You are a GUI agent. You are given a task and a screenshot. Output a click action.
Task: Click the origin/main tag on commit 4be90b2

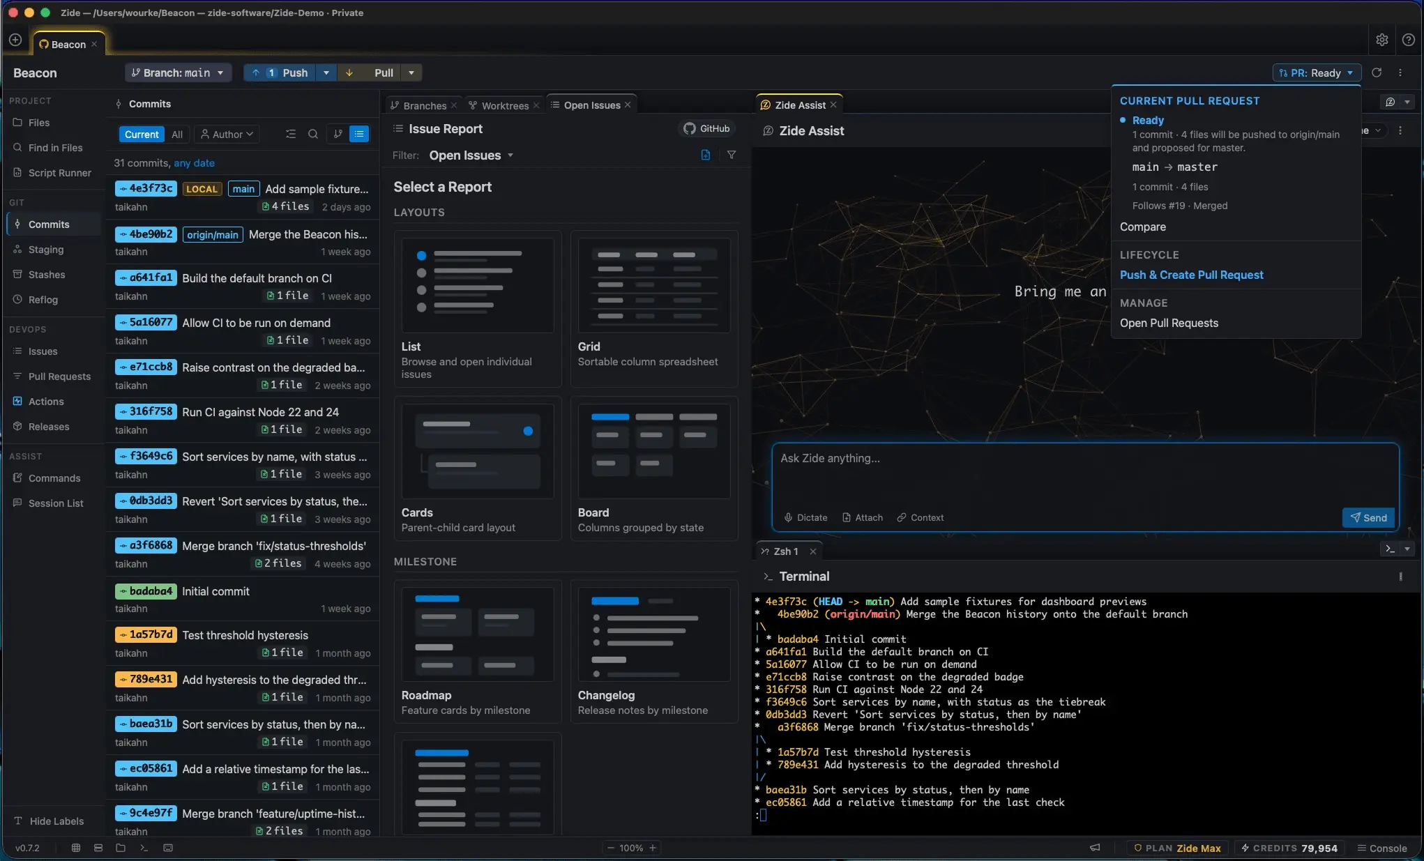tap(213, 234)
